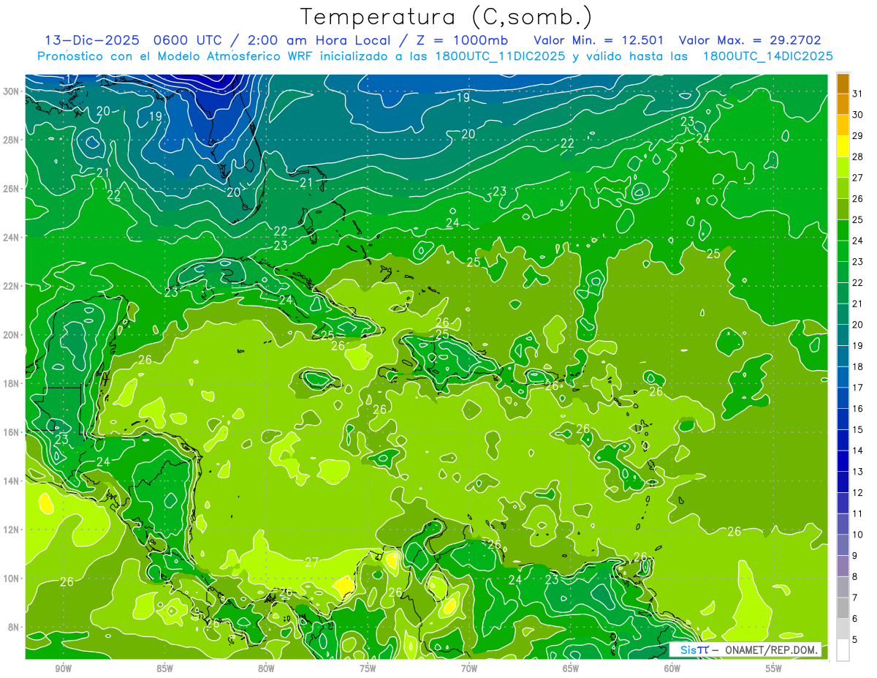This screenshot has width=877, height=678.
Task: Click the yellow swatch between 28 and 29
Action: (x=843, y=146)
